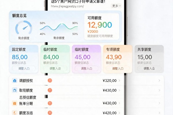Click the ¥420,00 amount
This screenshot has width=173, height=115.
tap(110, 113)
